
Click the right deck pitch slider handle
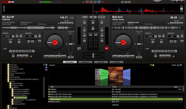pyautogui.click(x=139, y=44)
